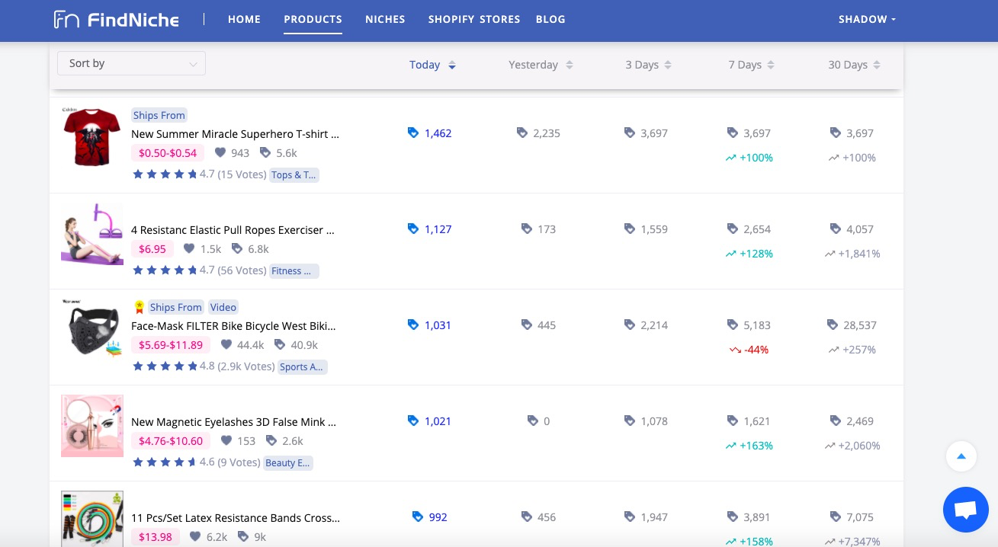Click Ships From tag on T-shirt row
The height and width of the screenshot is (547, 998).
pos(159,115)
